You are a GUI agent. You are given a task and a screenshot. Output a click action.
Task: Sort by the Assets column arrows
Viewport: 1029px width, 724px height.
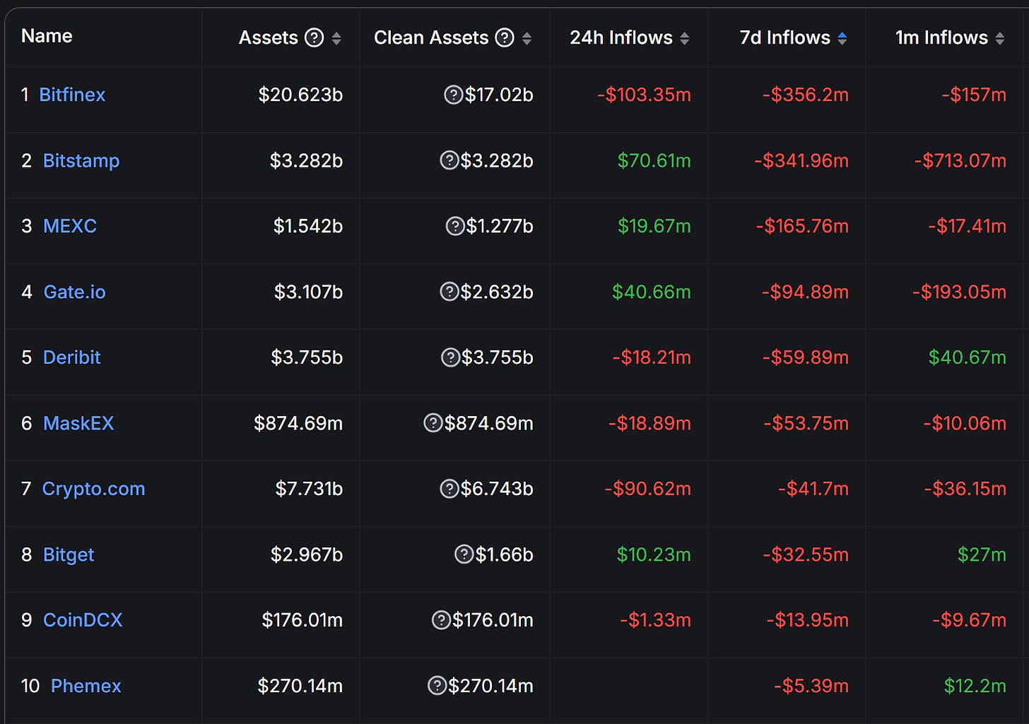point(336,38)
